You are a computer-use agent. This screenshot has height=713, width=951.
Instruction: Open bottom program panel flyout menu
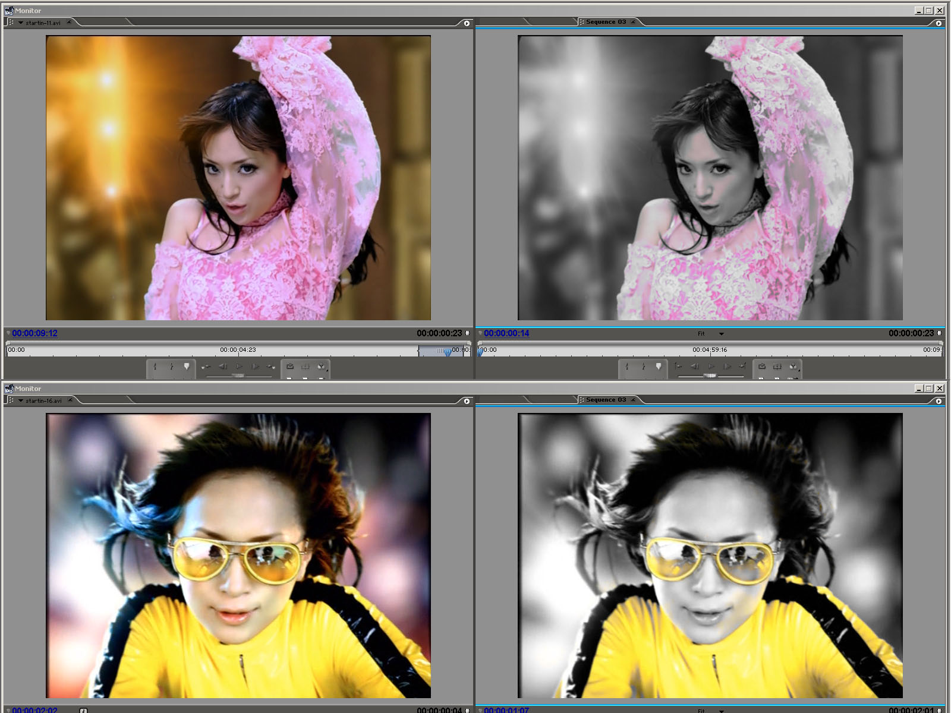click(x=939, y=401)
